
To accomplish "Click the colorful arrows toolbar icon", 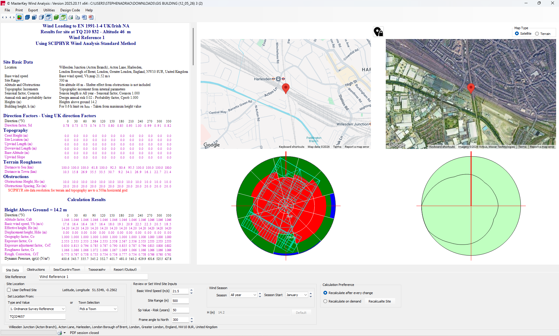I will click(19, 17).
